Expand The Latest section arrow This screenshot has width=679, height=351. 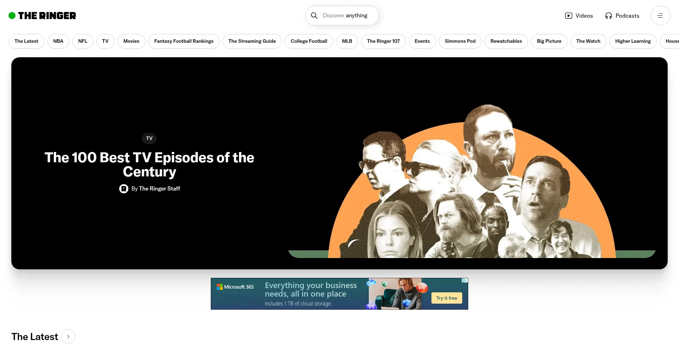tap(68, 337)
